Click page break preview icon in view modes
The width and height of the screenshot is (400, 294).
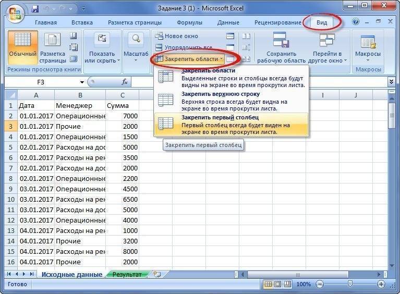tap(74, 35)
